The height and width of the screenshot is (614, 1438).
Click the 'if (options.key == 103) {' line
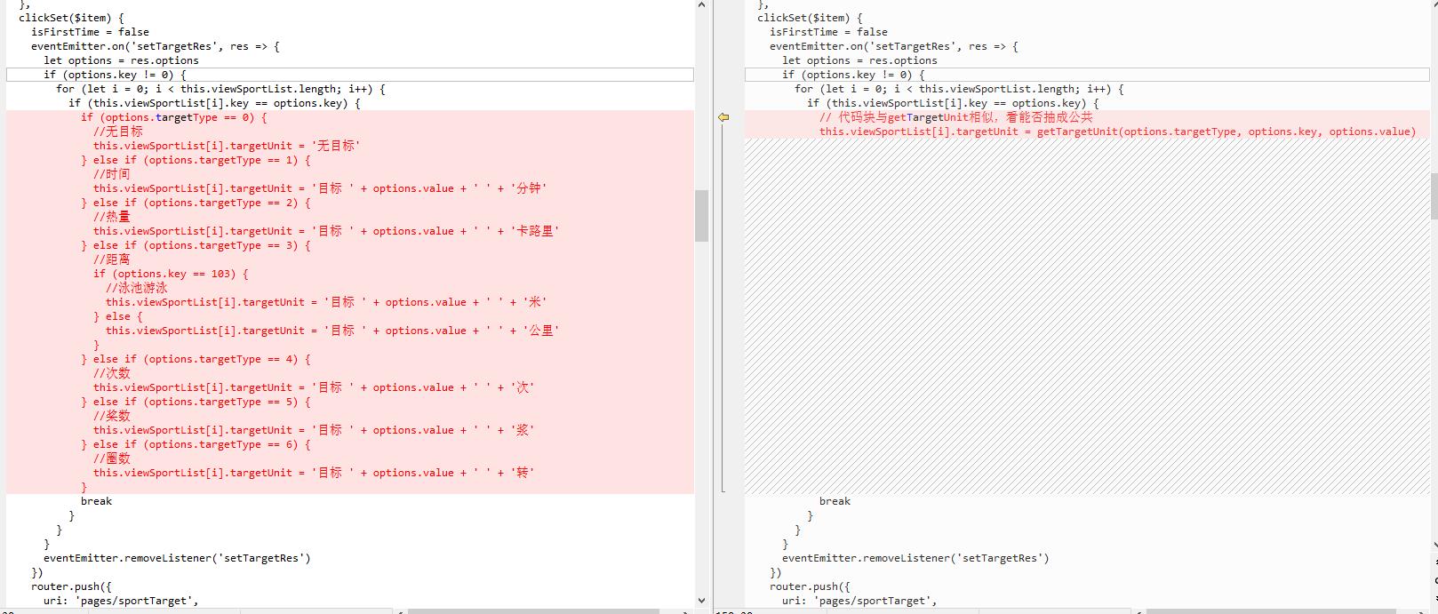click(171, 274)
